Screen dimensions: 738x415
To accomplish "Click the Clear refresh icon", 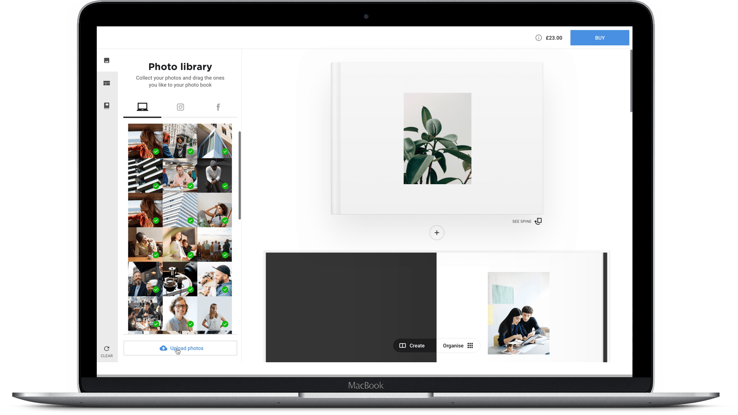I will [106, 349].
